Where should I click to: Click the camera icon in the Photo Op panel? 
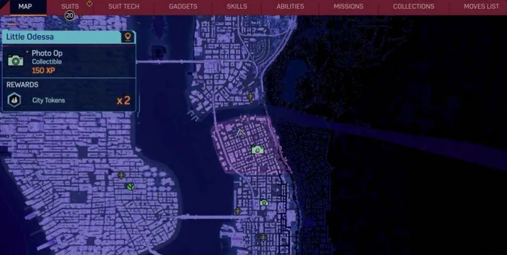click(16, 60)
